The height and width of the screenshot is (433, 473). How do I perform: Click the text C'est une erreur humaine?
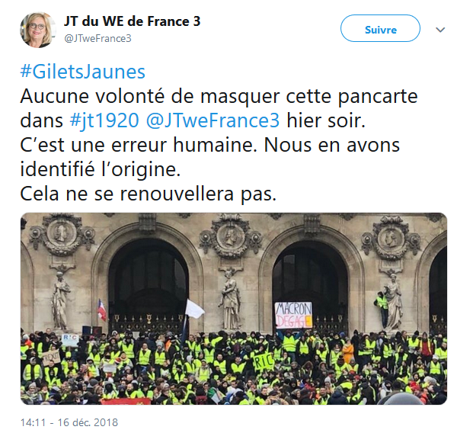point(139,145)
